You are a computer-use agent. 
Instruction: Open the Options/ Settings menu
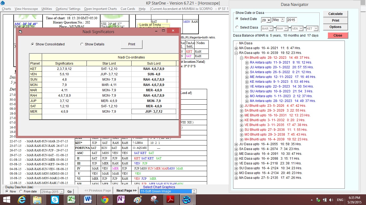(x=68, y=9)
